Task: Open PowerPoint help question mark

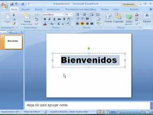Action: [151, 9]
